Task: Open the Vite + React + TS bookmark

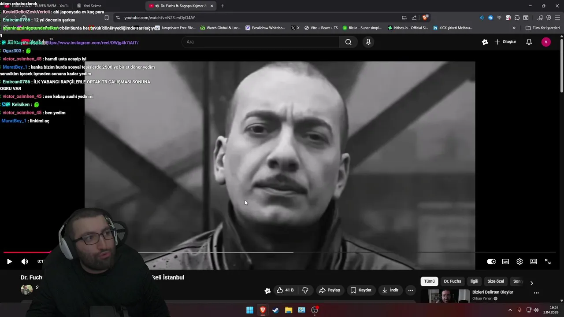Action: click(321, 28)
